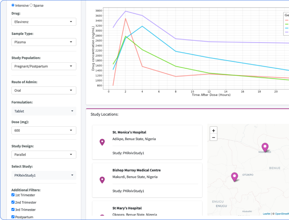Uncheck the Postpartum filter
Screen dimensions: 289x220
(13, 217)
